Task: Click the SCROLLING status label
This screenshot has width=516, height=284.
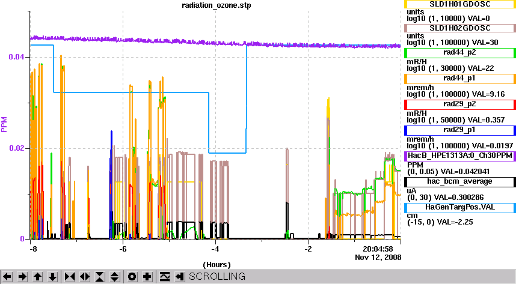Action: point(217,276)
